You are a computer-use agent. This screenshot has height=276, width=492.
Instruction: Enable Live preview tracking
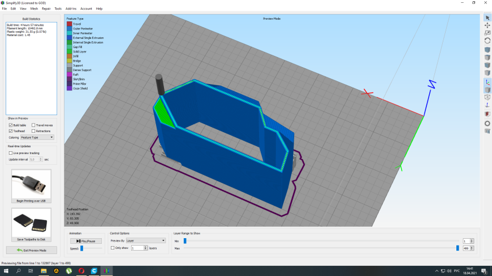(x=11, y=153)
